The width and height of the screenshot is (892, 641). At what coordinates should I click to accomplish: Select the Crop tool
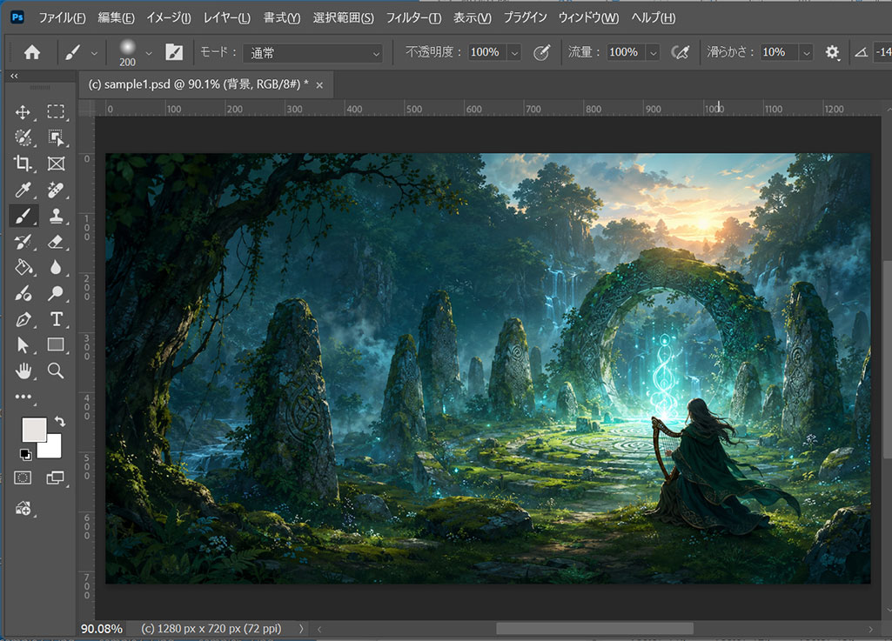(x=23, y=164)
